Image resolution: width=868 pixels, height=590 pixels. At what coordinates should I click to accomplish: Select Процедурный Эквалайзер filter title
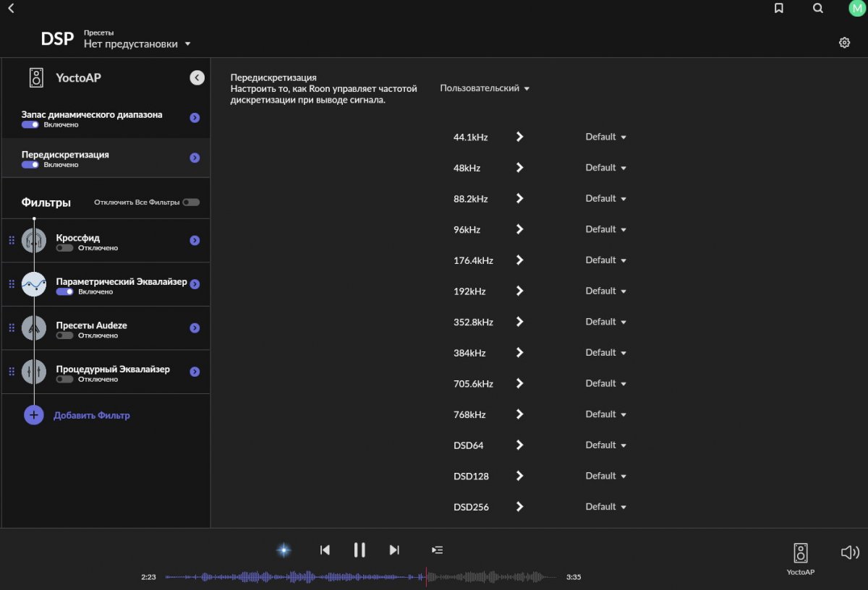(113, 369)
